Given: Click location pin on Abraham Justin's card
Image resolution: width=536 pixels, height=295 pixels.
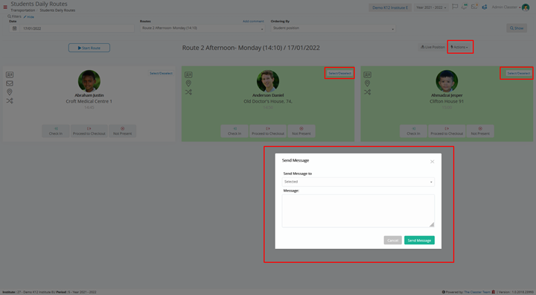Looking at the screenshot, I should [10, 92].
